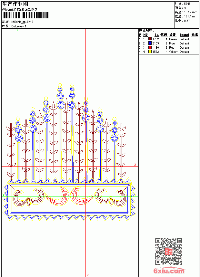Click the stitch count value '5645'
200x277 pixels.
(x=187, y=4)
